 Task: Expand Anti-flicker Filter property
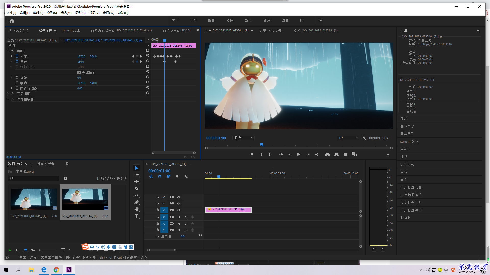[x=11, y=88]
